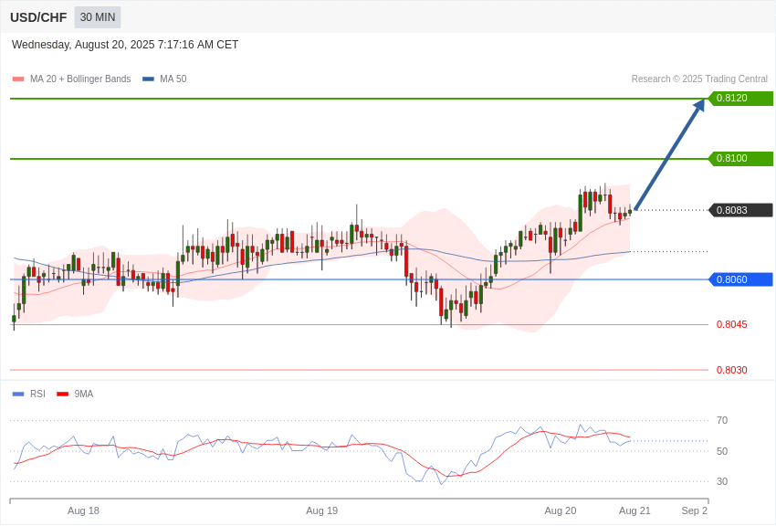Click the Aug 18 date axis label
Viewport: 776px width, 526px height.
click(x=83, y=510)
